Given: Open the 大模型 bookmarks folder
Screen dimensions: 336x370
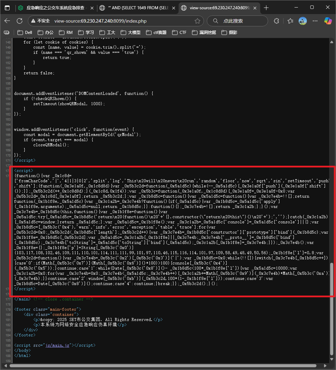Looking at the screenshot, I should point(131,32).
